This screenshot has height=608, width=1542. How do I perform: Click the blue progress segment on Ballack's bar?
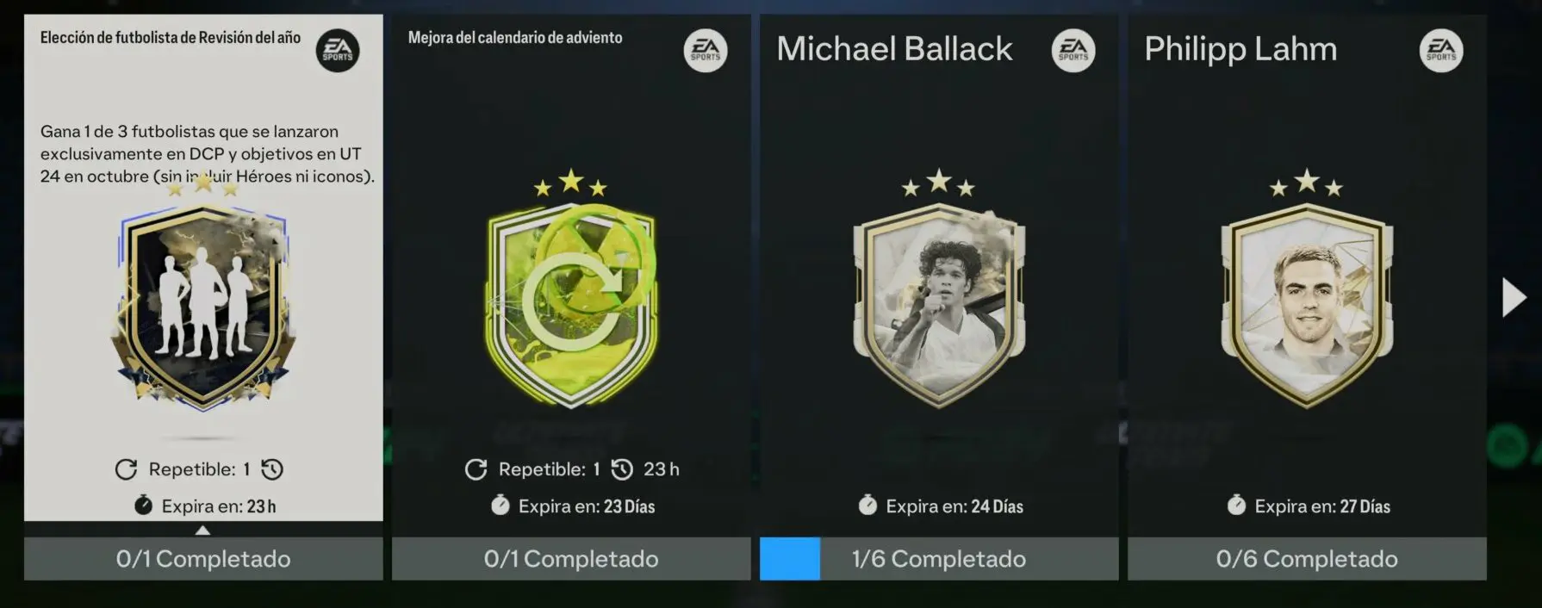pyautogui.click(x=790, y=559)
